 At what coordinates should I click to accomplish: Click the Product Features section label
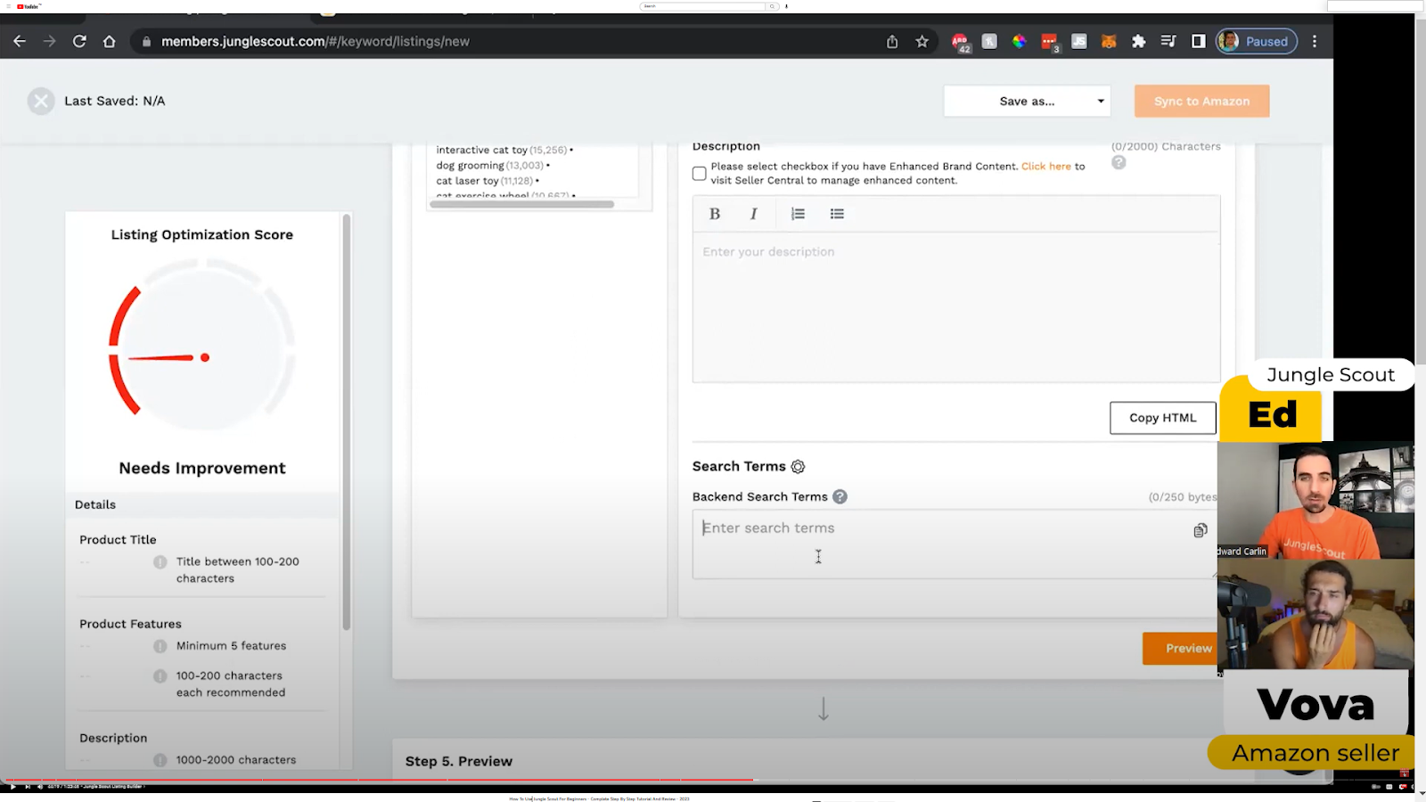[130, 624]
